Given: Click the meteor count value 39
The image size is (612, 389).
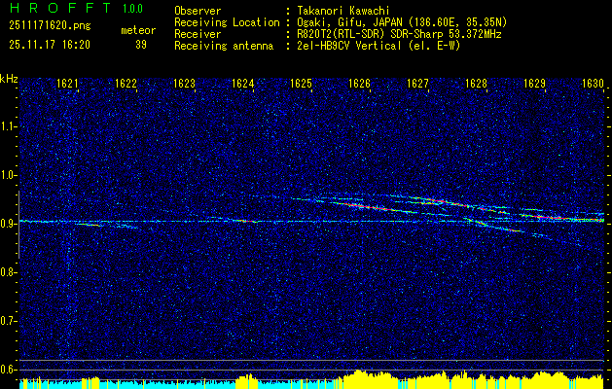Looking at the screenshot, I should pos(141,45).
